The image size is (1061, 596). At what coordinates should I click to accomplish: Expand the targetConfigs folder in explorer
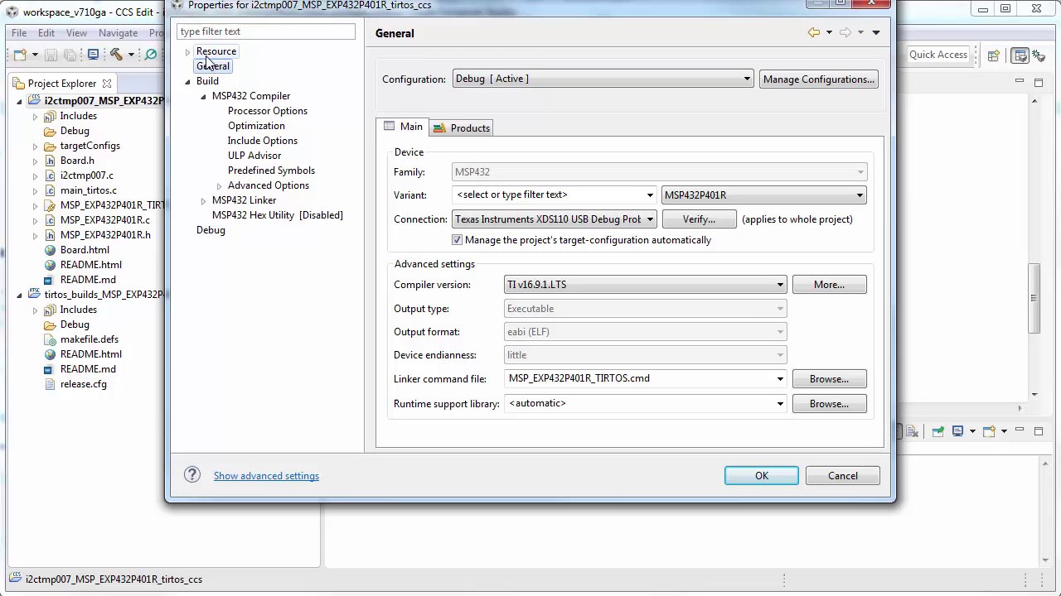[x=35, y=146]
